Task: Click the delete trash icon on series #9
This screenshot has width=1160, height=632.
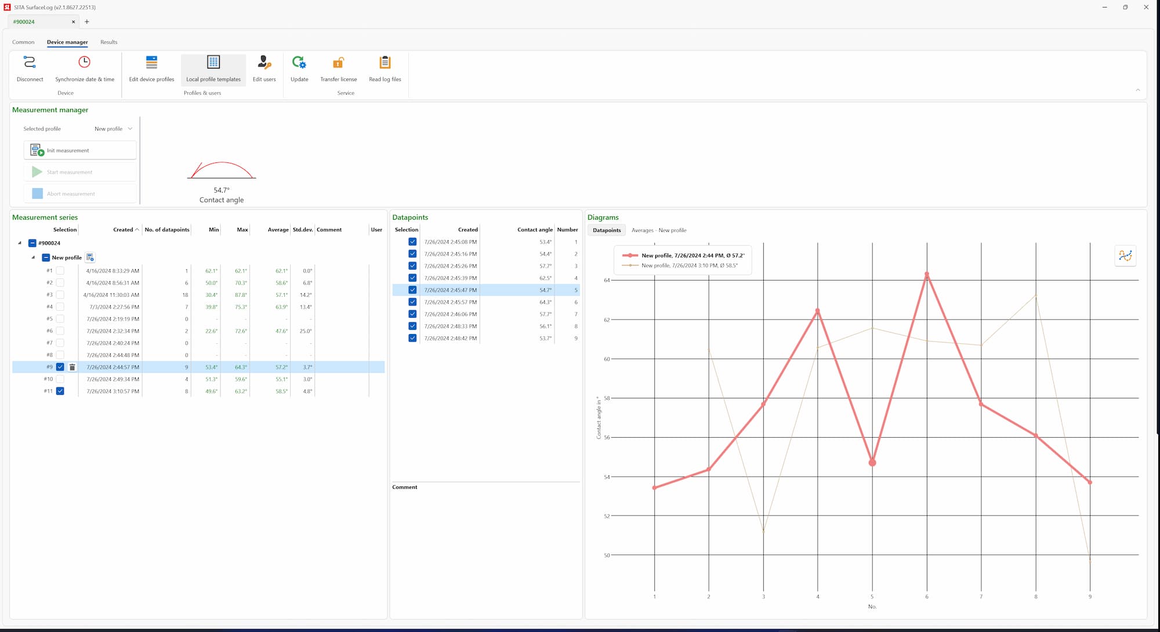Action: click(72, 367)
